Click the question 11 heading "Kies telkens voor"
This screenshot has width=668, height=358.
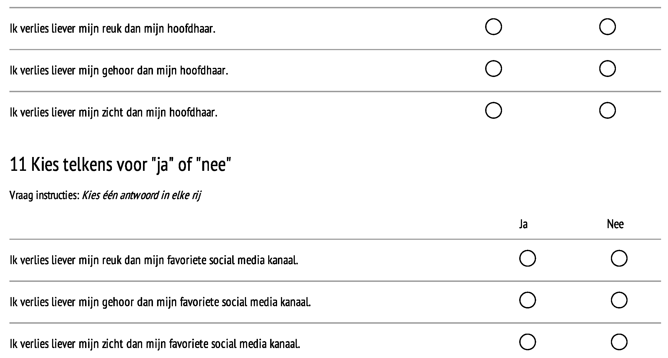(x=120, y=164)
